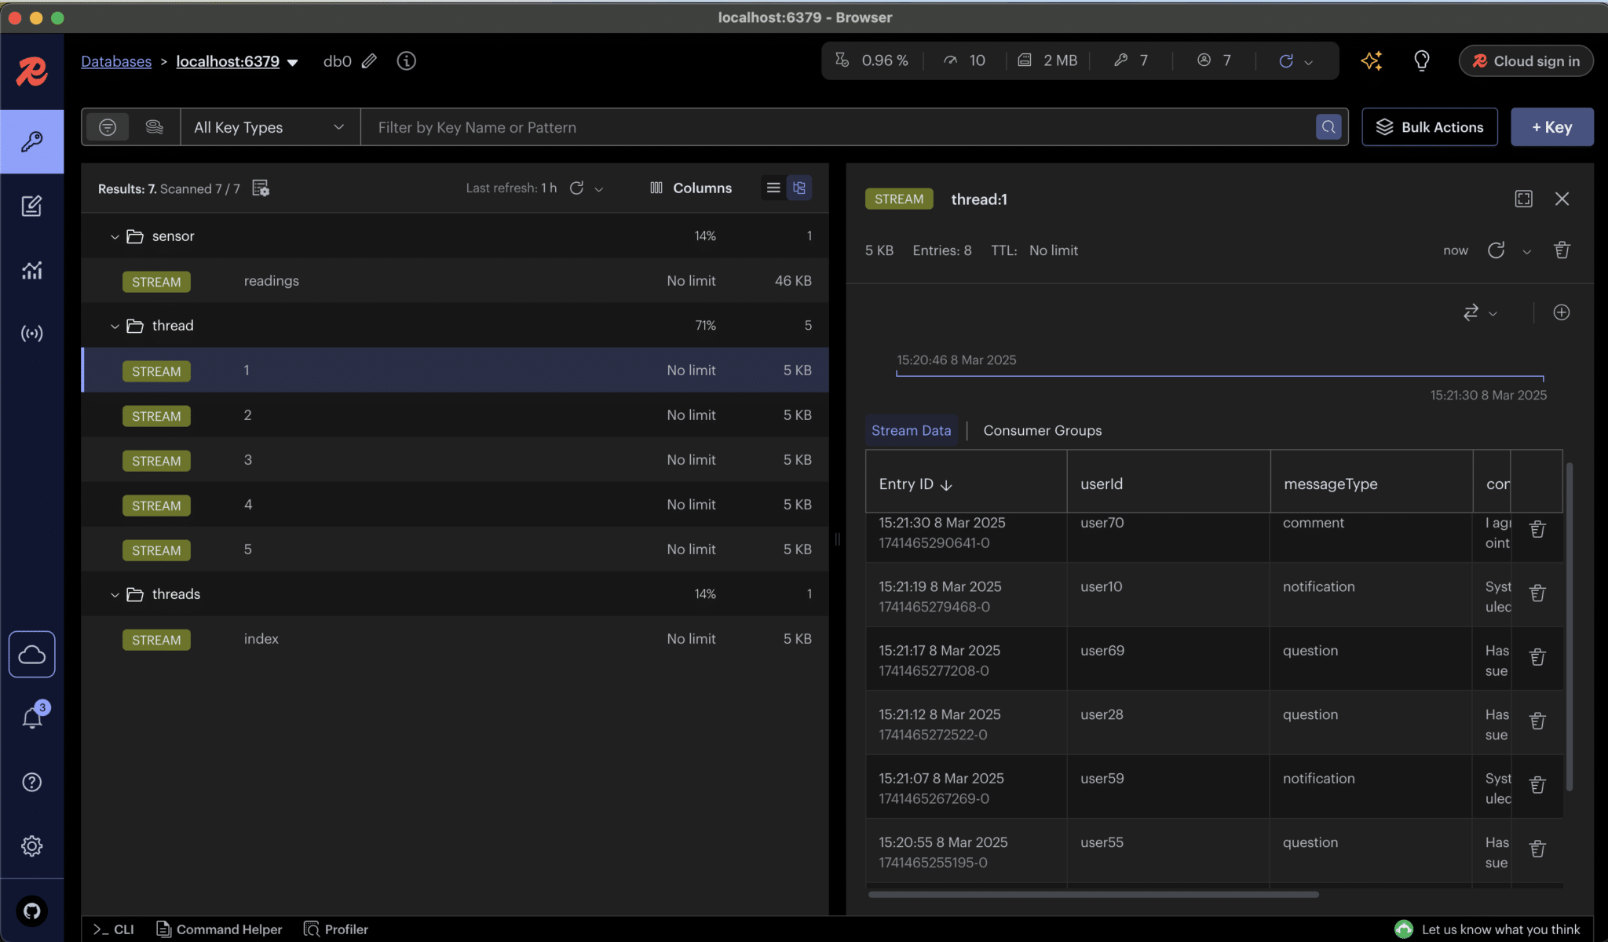
Task: Open the insights lightbulb icon
Action: [x=1421, y=60]
